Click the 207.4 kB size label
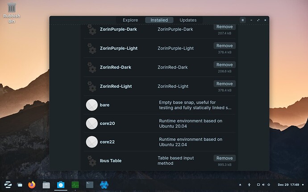308x192 pixels. [225, 33]
